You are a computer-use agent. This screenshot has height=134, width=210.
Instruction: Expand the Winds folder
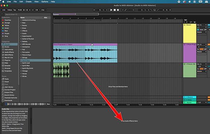21,76
